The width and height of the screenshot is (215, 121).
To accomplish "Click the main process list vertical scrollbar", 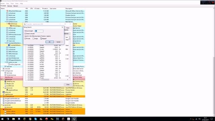I will 214,62.
